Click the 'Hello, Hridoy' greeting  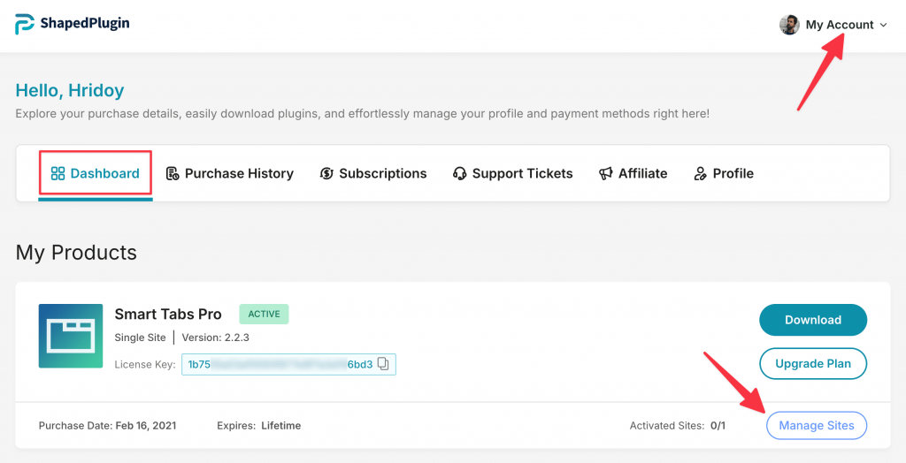(70, 90)
